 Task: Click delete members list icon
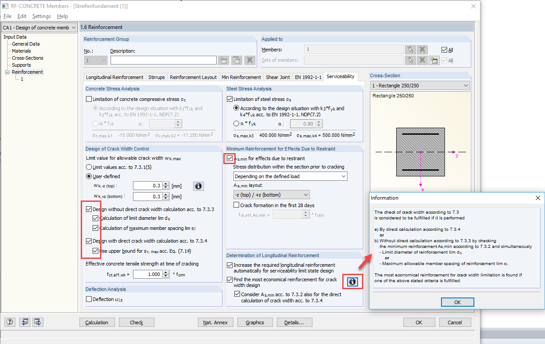[x=422, y=50]
